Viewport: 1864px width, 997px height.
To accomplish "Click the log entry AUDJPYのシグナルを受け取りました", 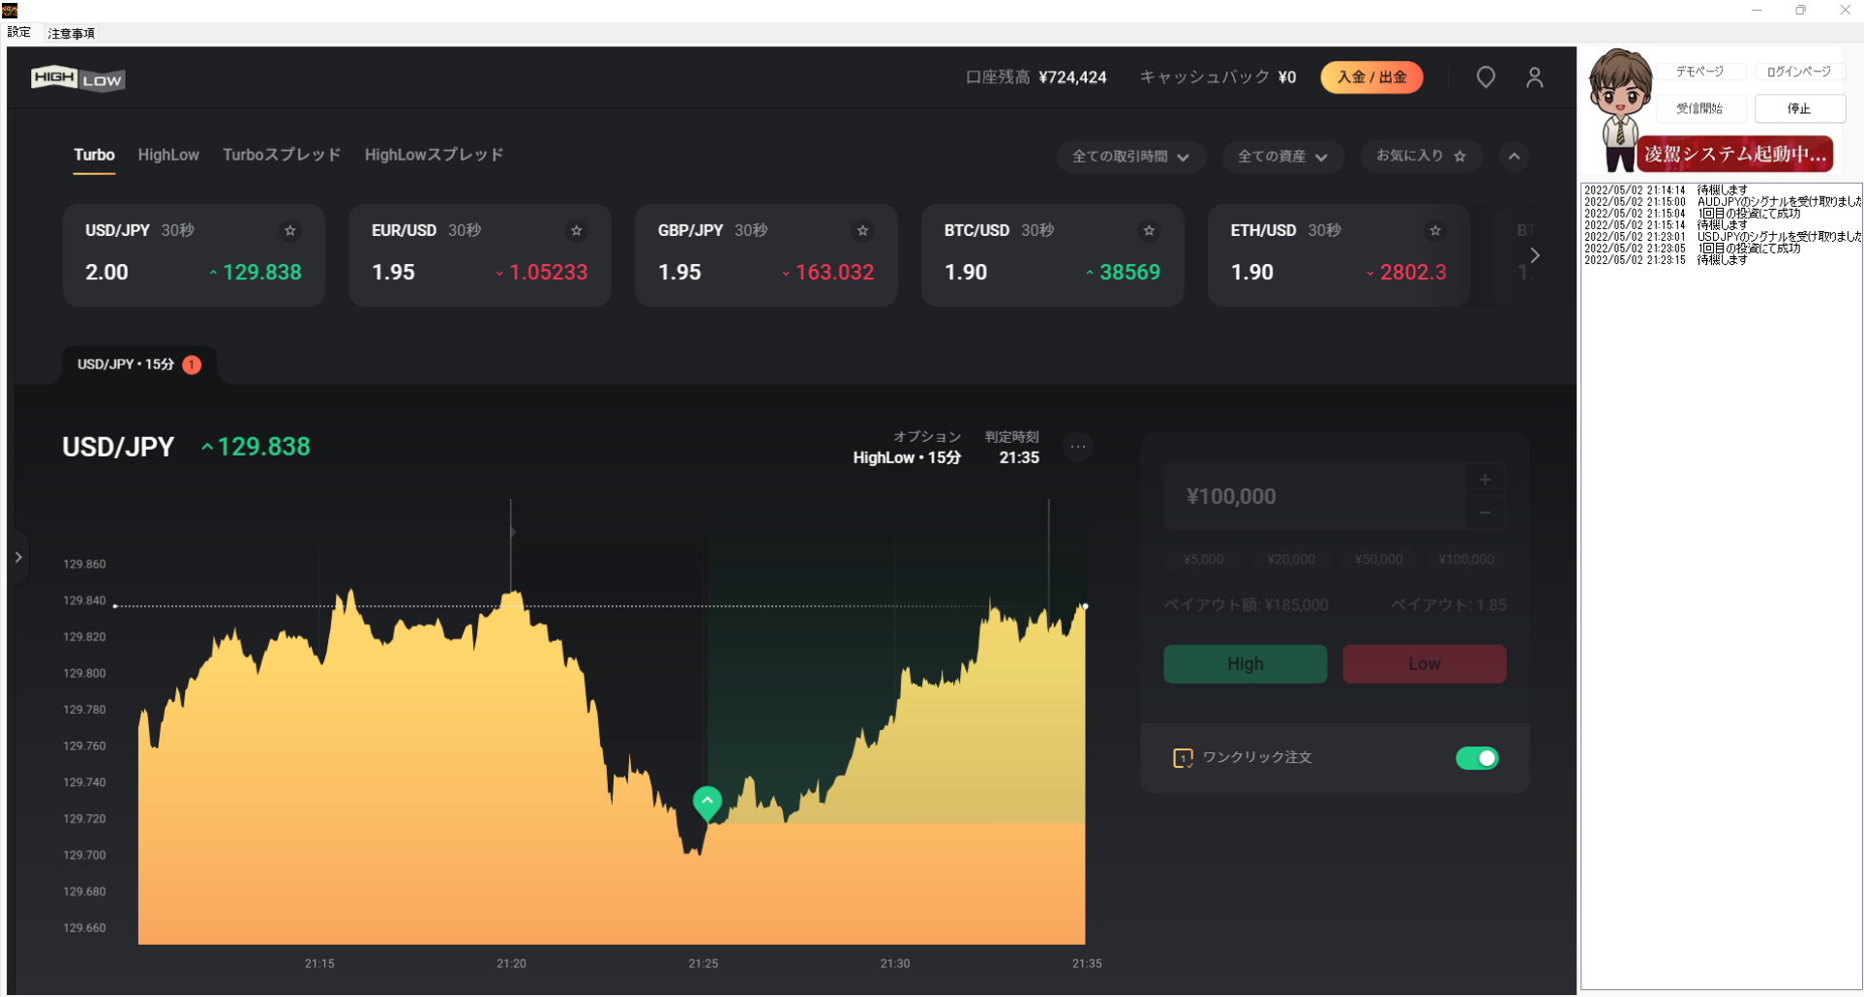I will click(1722, 202).
